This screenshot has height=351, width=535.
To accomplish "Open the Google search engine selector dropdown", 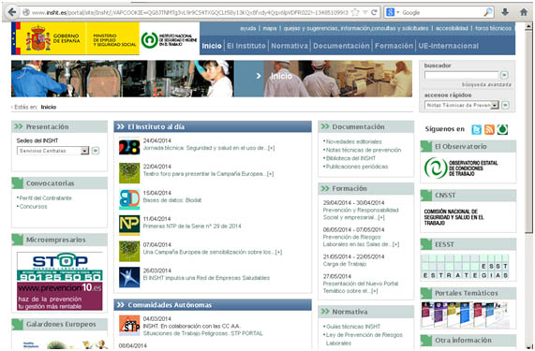I will click(x=394, y=12).
